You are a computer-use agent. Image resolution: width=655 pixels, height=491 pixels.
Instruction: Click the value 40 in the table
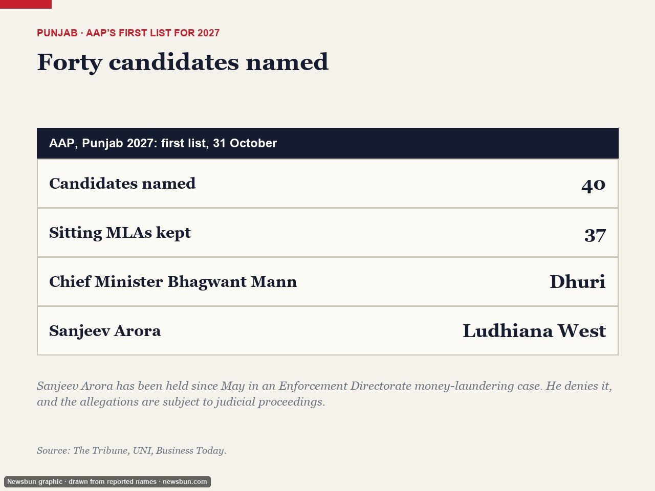coord(594,185)
